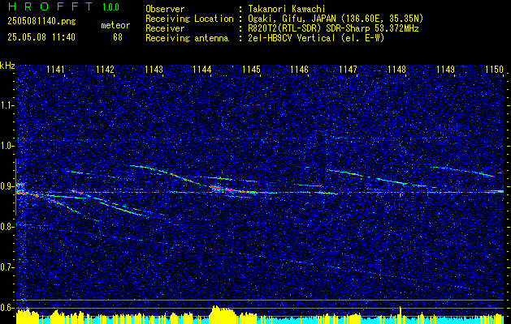
Task: Click the 1.1 kHz frequency label
Action: coord(6,105)
